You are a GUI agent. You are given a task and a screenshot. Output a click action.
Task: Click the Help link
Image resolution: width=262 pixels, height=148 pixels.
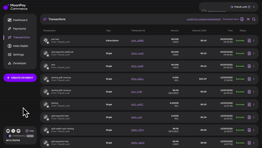tap(30, 131)
